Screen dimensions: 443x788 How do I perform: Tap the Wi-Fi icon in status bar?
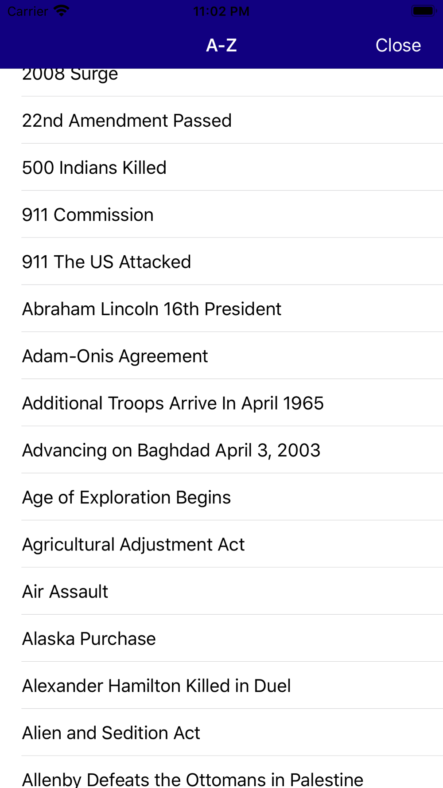pyautogui.click(x=61, y=11)
